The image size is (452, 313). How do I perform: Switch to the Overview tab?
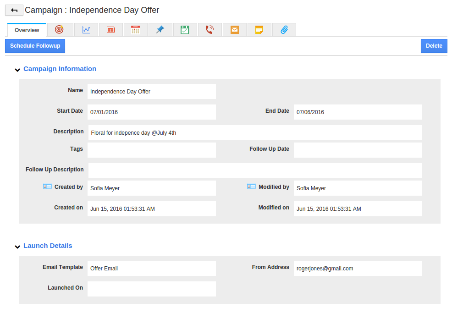(27, 30)
